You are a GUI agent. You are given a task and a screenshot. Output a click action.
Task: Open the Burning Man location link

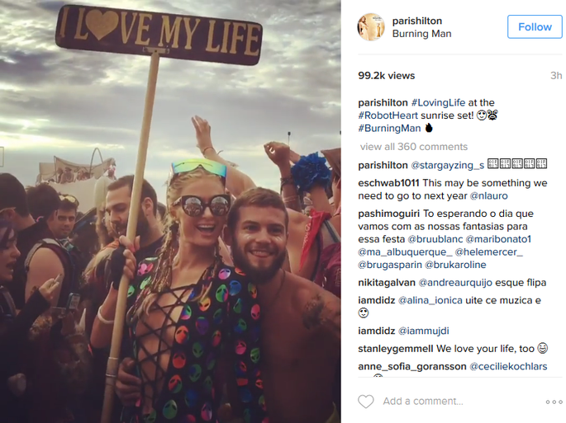pyautogui.click(x=421, y=34)
